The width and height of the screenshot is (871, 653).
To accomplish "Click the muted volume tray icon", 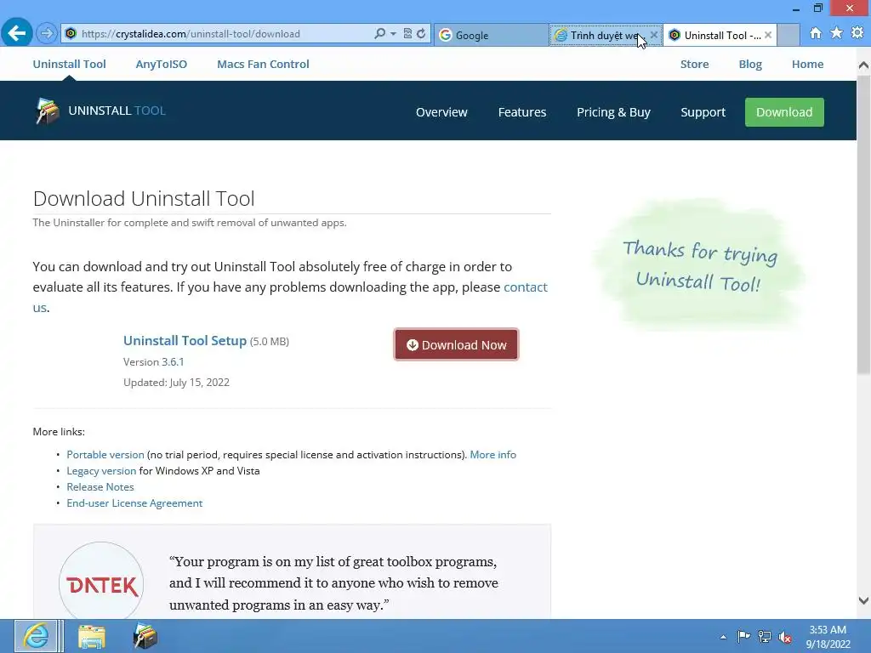I will pos(785,637).
